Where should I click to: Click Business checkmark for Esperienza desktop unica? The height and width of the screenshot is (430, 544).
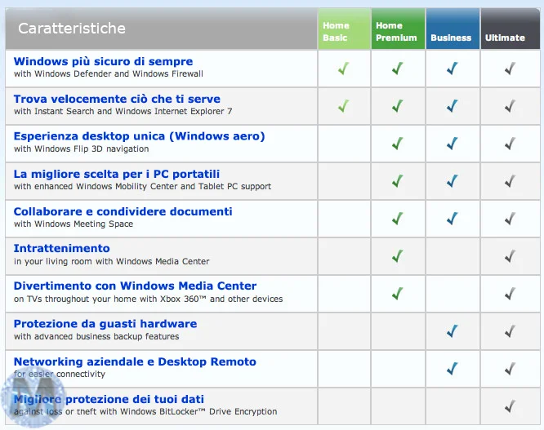[453, 144]
